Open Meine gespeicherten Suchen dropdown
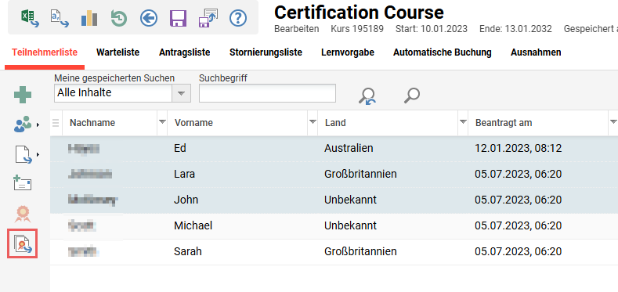This screenshot has width=618, height=292. pos(181,93)
